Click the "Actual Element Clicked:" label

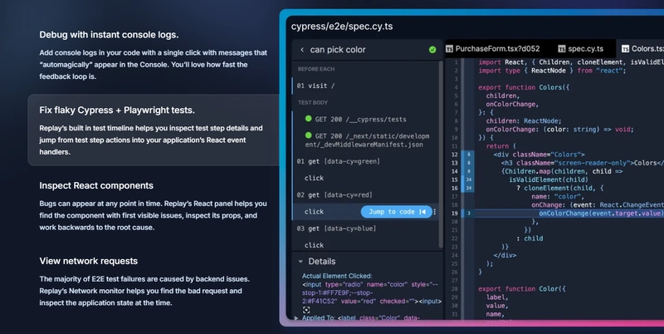pos(337,276)
